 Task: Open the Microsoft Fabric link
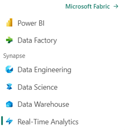pos(92,7)
